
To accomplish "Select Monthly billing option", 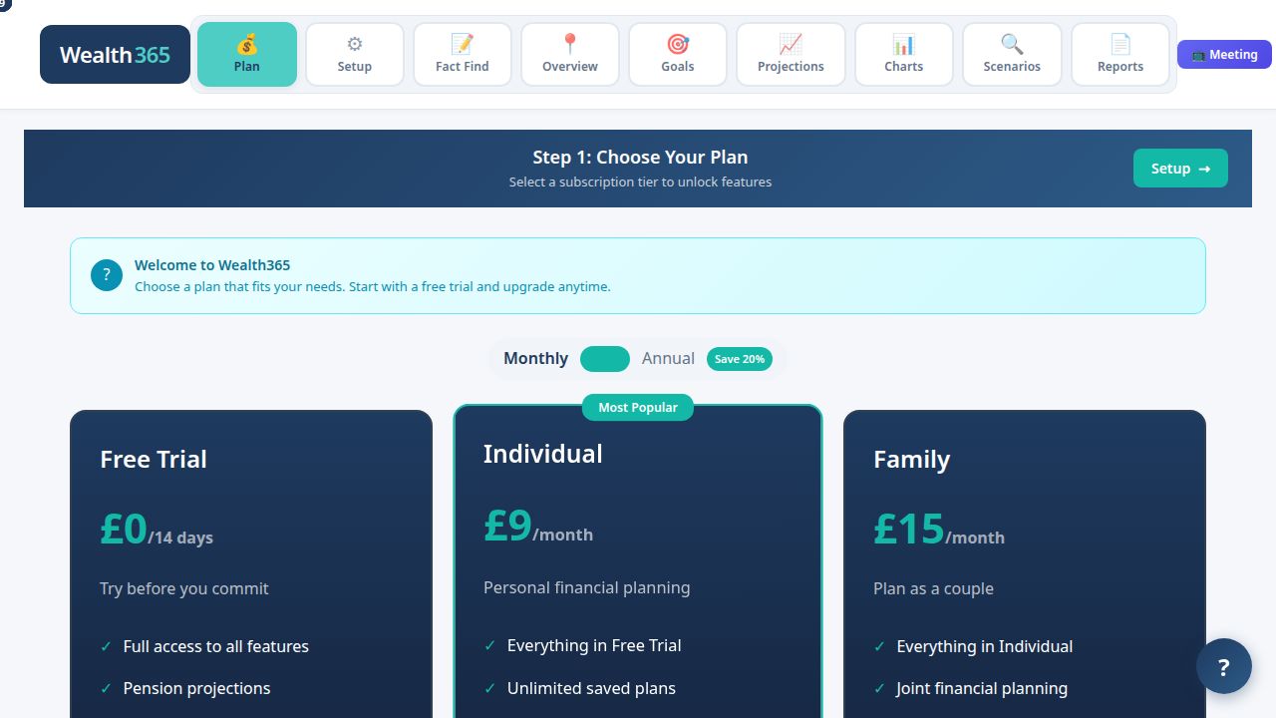I will tap(535, 358).
